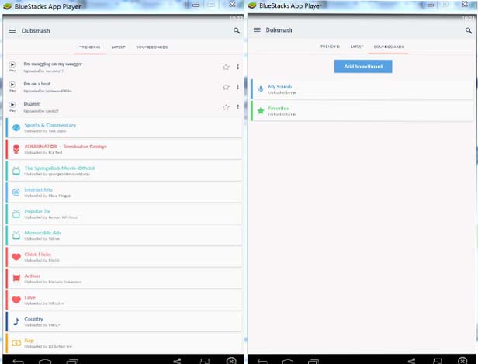Click share icon in right window bottom bar
The width and height of the screenshot is (478, 364).
[411, 361]
